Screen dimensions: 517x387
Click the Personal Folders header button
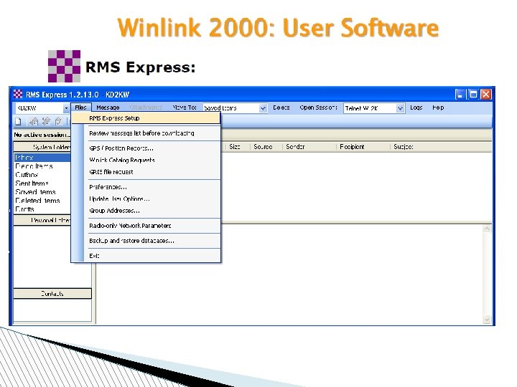(x=42, y=220)
